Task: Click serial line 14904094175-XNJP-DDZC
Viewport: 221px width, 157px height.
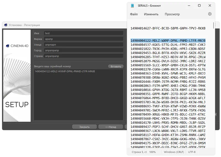Action: click(168, 143)
